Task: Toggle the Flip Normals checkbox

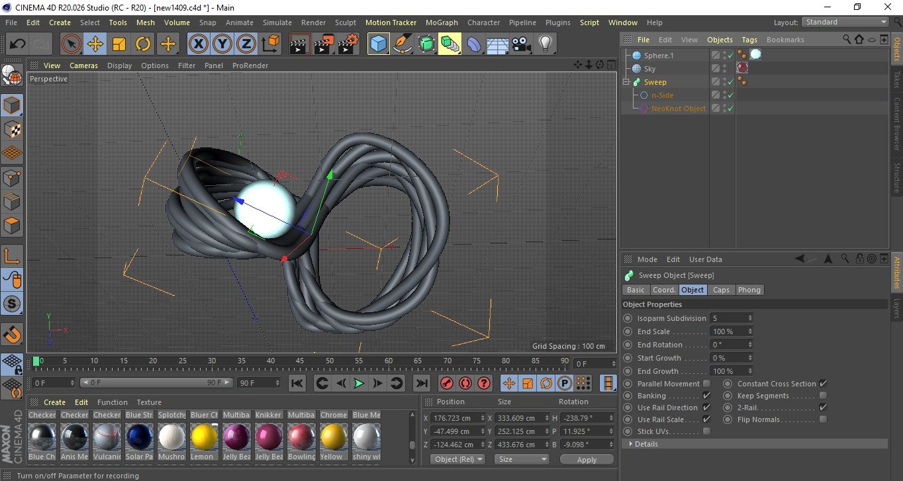Action: click(x=823, y=419)
